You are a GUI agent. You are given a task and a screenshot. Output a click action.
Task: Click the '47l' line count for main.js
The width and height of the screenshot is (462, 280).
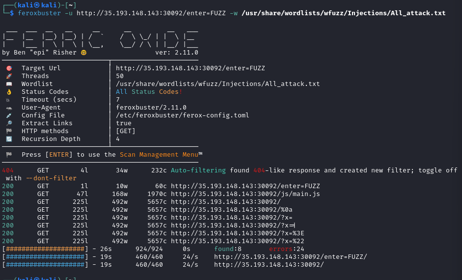point(82,194)
